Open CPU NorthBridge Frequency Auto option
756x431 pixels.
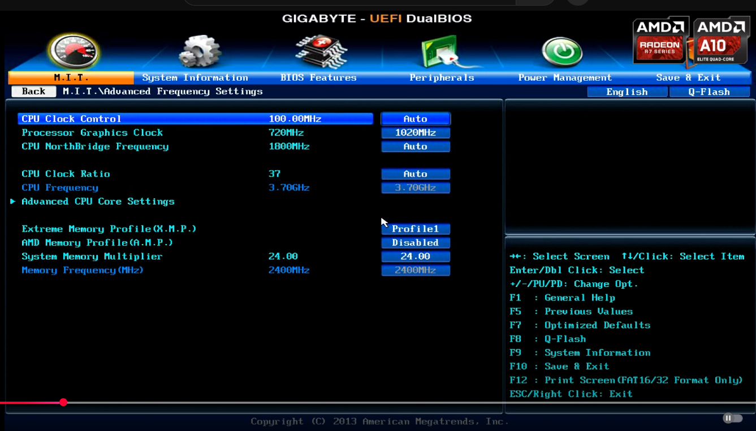pos(416,146)
